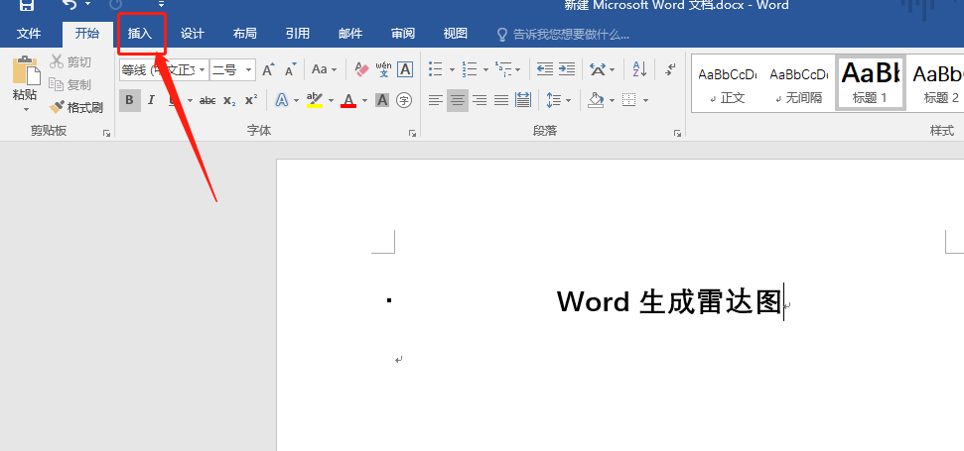
Task: Click the 告诉我您想要做什么 search box
Action: (x=563, y=35)
